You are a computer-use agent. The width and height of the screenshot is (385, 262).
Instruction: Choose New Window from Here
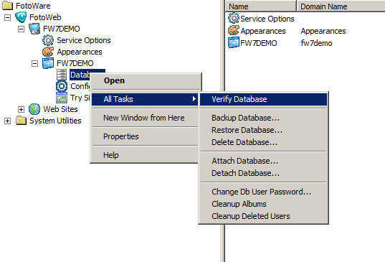click(x=144, y=118)
